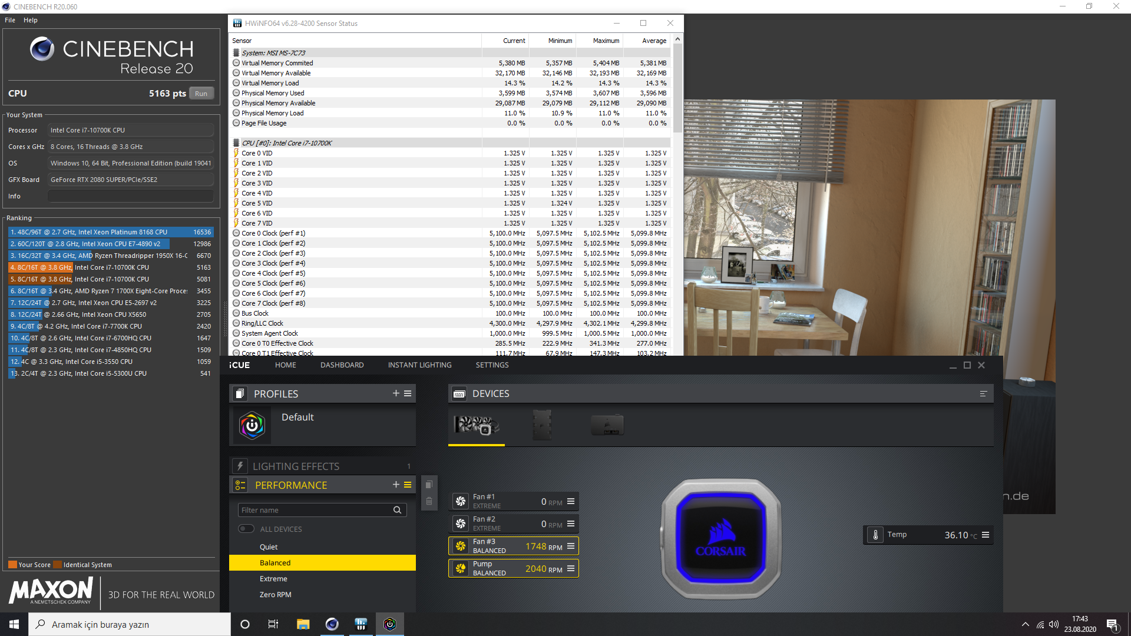Viewport: 1131px width, 636px height.
Task: Click the copy preset icon beside Performance
Action: tap(429, 485)
